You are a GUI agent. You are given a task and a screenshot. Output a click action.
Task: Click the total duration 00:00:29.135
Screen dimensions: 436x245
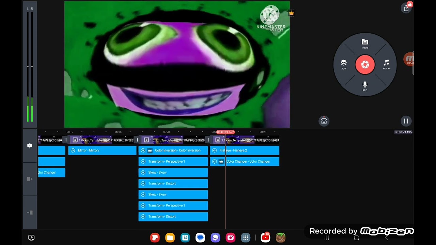click(403, 132)
